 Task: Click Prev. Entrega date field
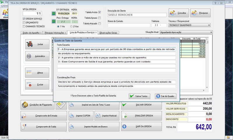(x=63, y=22)
